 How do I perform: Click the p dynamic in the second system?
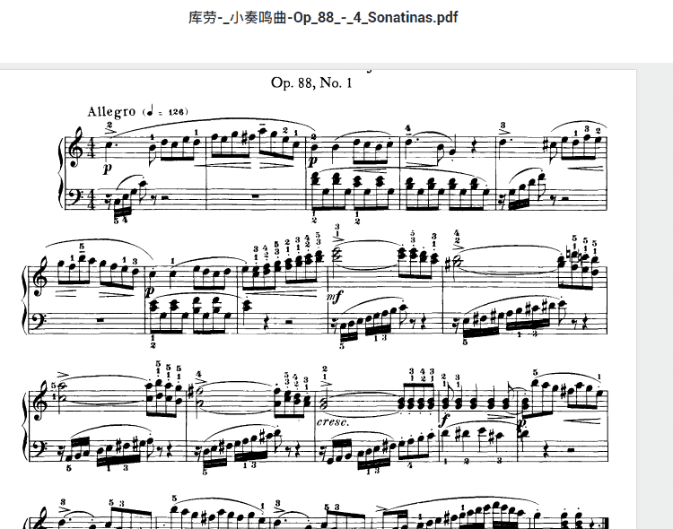150,291
